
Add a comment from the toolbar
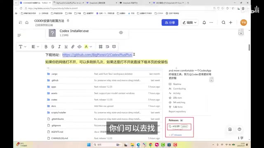114,46
